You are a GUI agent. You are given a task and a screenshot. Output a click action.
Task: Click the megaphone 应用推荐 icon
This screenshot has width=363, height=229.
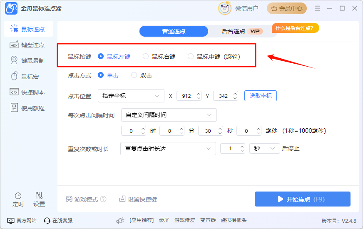[x=120, y=220]
